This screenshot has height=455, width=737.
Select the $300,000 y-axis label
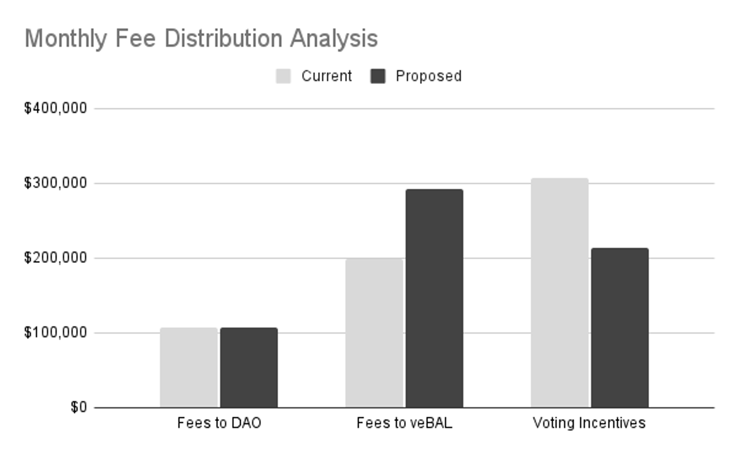[56, 183]
